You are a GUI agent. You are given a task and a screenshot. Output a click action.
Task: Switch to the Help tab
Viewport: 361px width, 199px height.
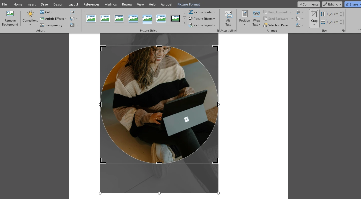[x=152, y=4]
